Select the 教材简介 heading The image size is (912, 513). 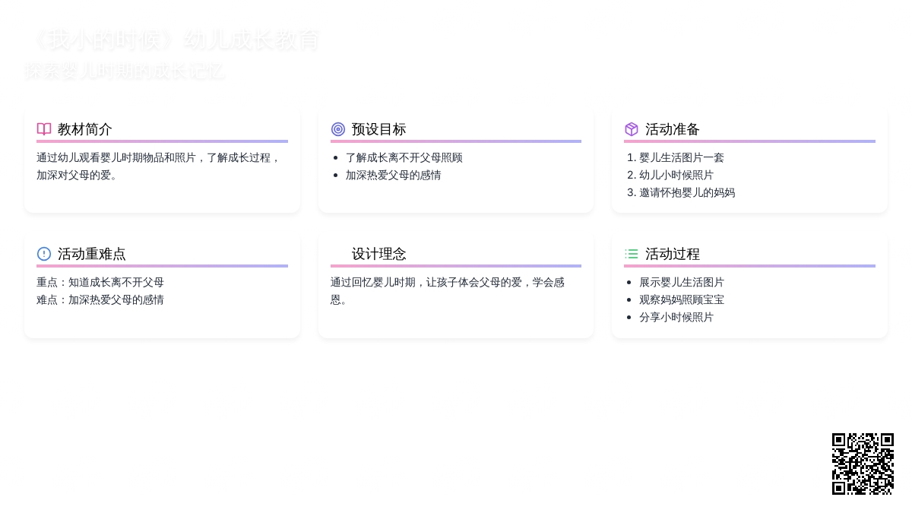(x=85, y=129)
